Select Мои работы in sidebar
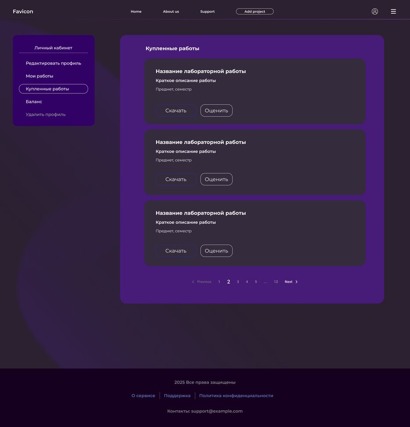The height and width of the screenshot is (427, 410). coord(39,76)
